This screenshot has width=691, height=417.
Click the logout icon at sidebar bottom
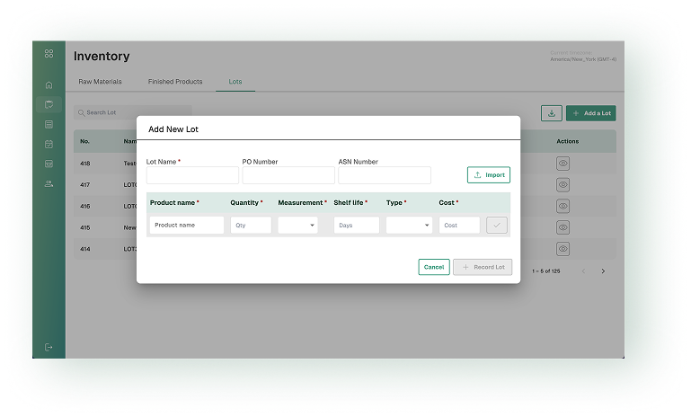point(49,347)
